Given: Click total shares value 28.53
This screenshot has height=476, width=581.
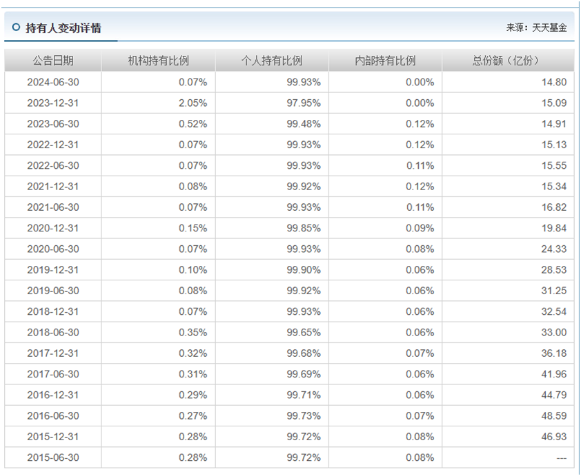Looking at the screenshot, I should (x=554, y=270).
